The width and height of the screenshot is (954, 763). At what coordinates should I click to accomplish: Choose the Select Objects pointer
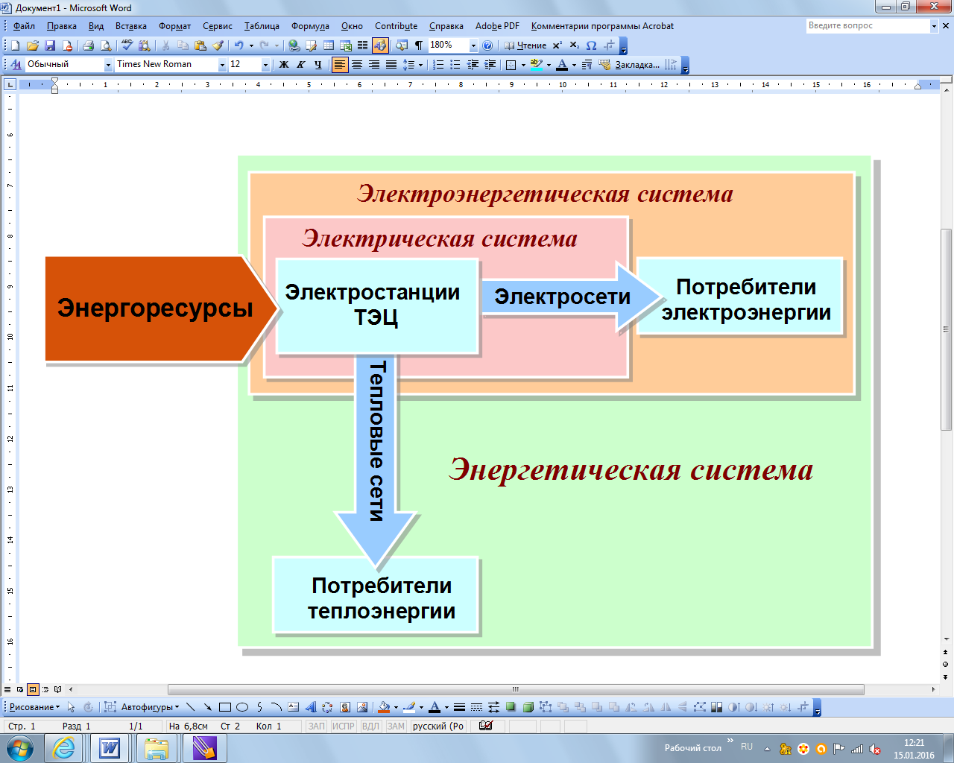[x=72, y=707]
